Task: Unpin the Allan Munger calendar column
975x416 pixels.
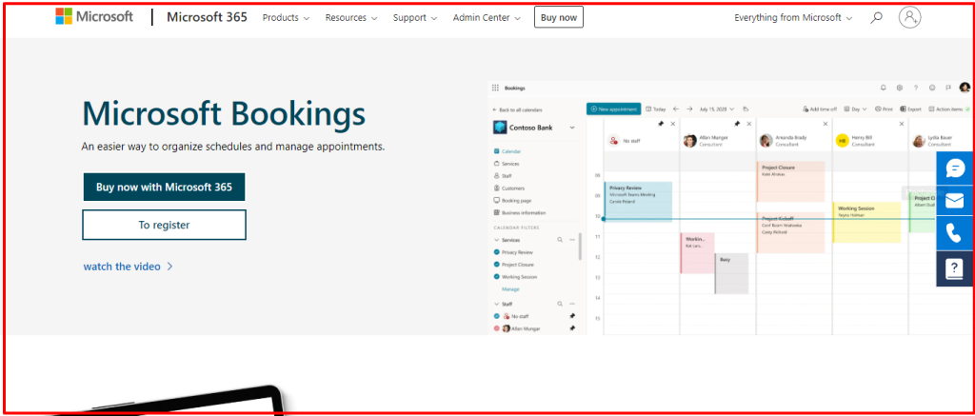Action: pos(737,124)
